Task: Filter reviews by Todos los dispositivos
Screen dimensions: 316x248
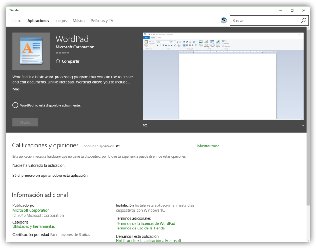Action: point(98,146)
